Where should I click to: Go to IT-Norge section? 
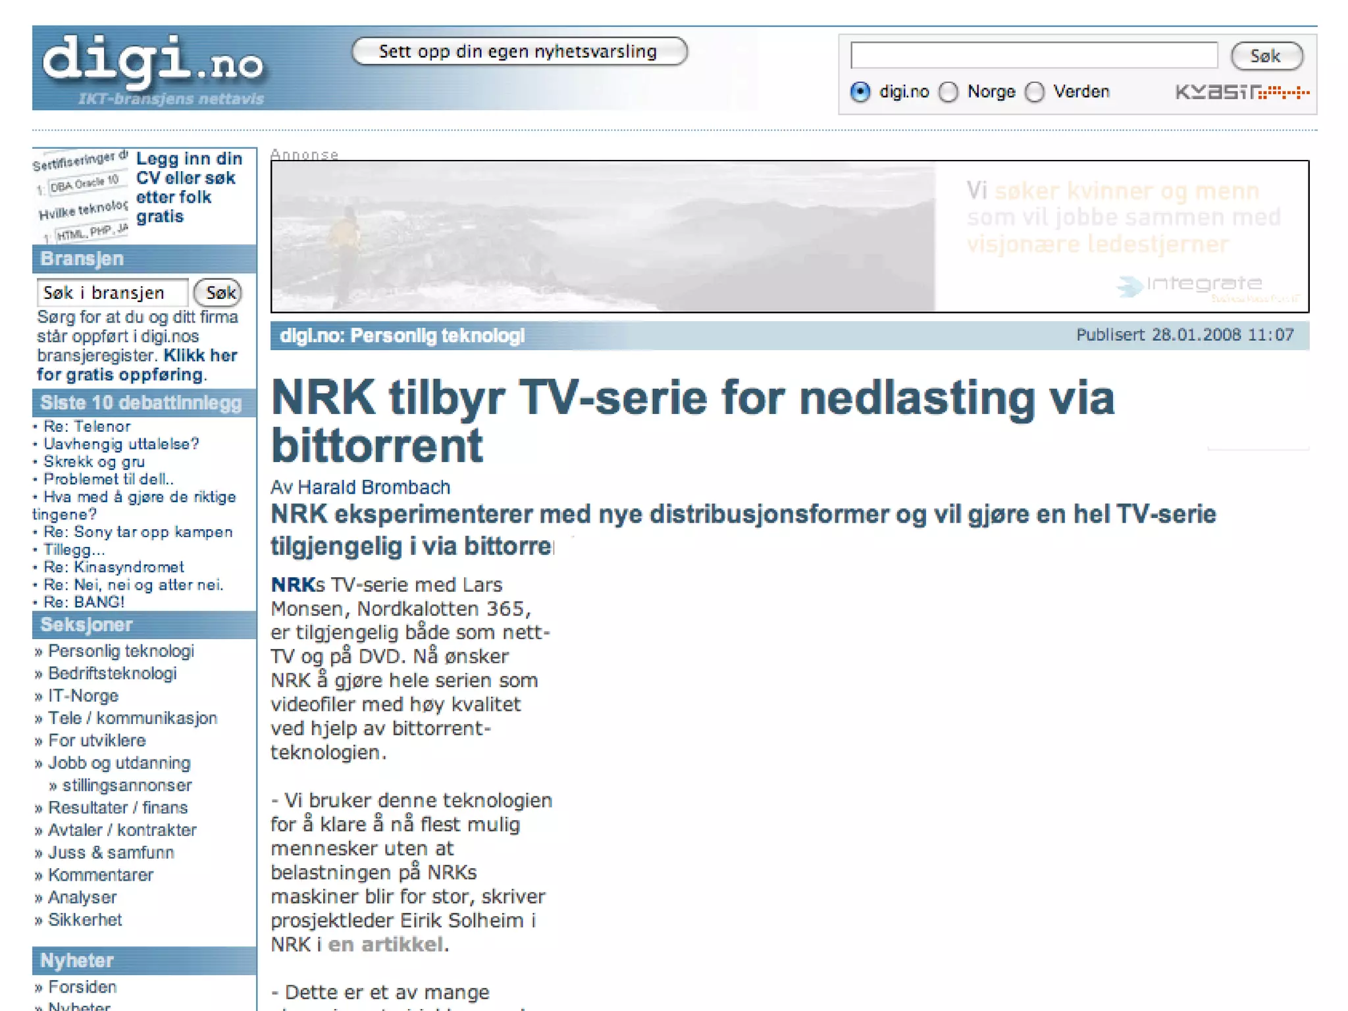(x=84, y=696)
